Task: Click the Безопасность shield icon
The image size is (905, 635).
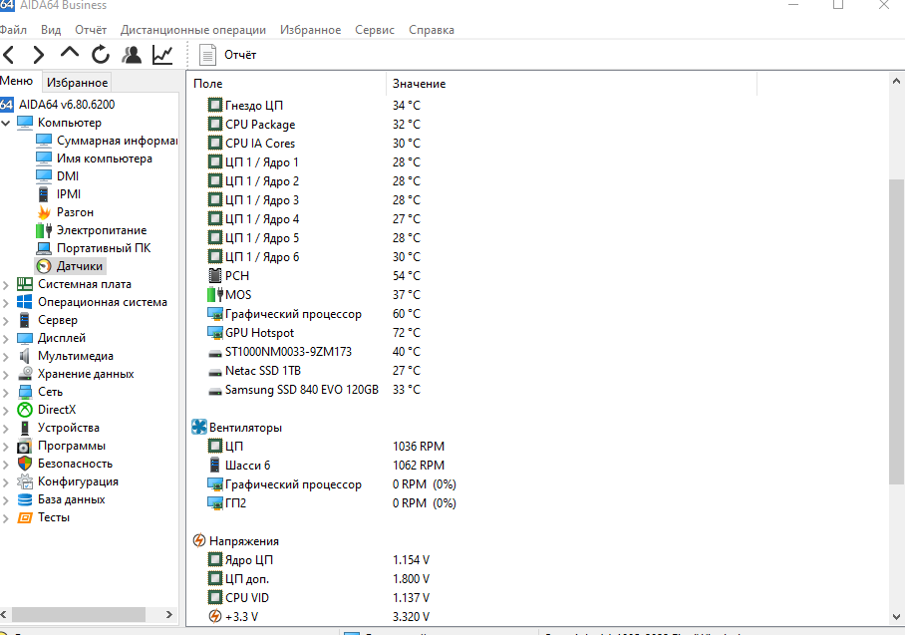Action: [25, 464]
